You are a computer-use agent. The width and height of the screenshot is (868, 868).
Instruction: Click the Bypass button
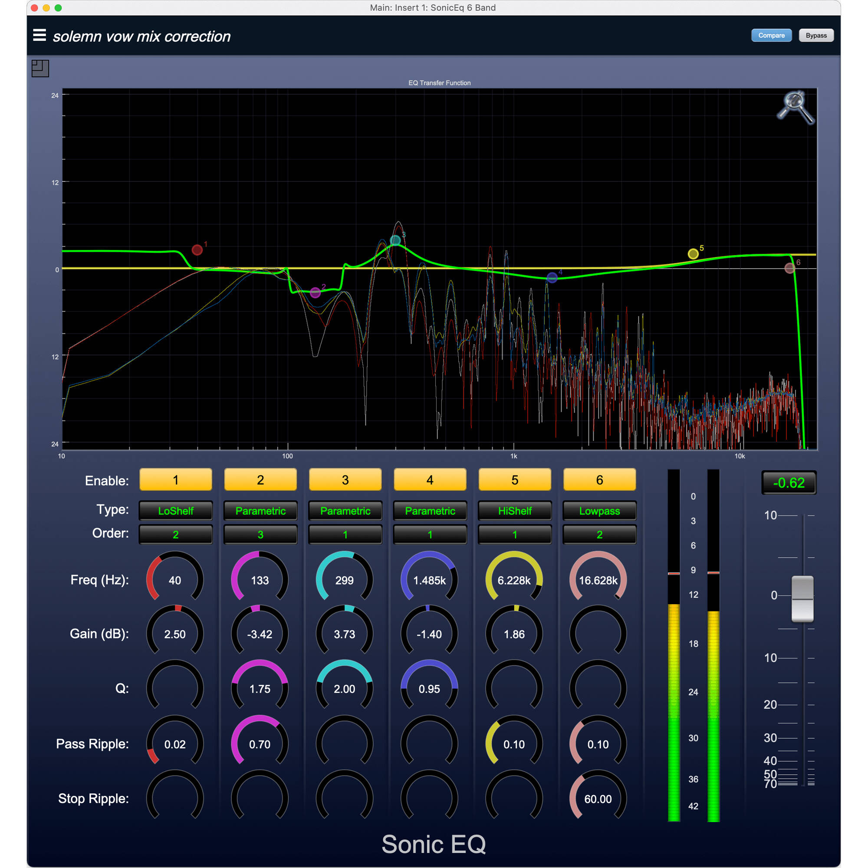pos(816,36)
